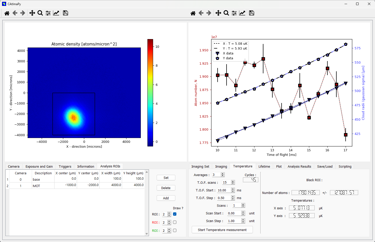Image resolution: width=375 pixels, height=242 pixels.
Task: Select the left plot's Pan tool
Action: 32,13
